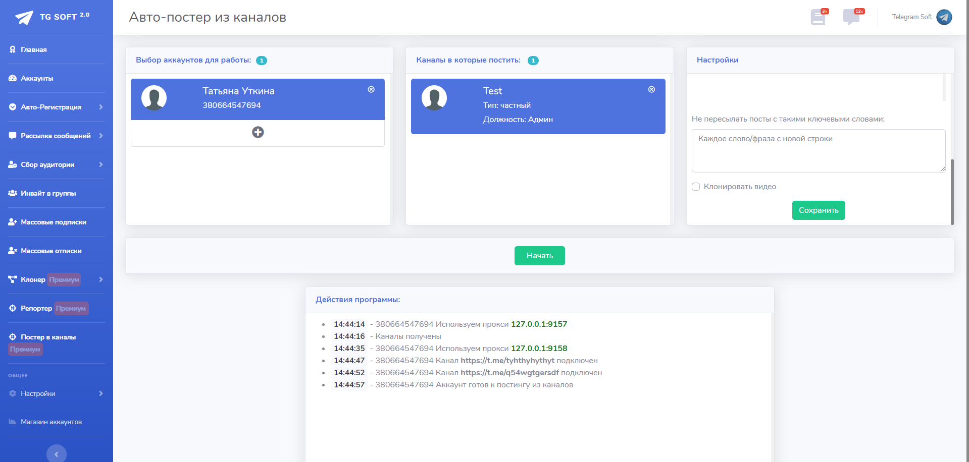Click the Постер в каналы crosshair icon
The height and width of the screenshot is (462, 969).
13,337
